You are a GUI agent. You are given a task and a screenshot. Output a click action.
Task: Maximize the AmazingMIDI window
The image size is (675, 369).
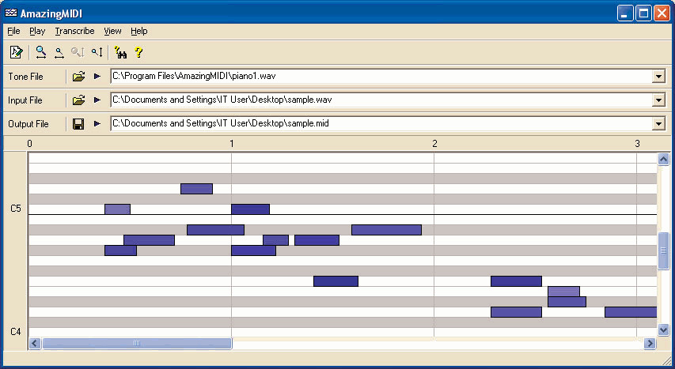click(643, 13)
